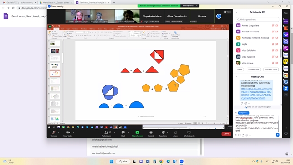Open the Whiteboards icon

[189, 133]
